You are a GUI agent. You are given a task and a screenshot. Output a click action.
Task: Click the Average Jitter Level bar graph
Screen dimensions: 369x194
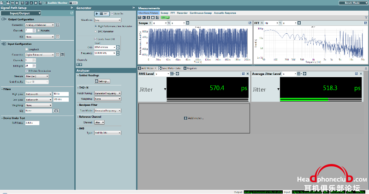[321, 100]
